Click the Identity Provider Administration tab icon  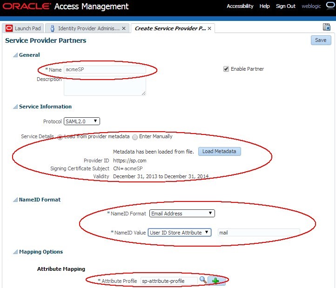[53, 28]
